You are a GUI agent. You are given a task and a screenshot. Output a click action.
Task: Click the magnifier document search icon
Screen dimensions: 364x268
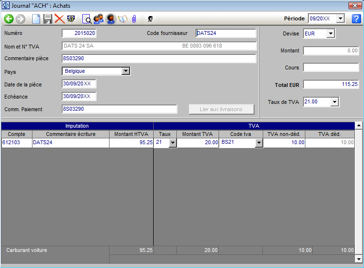(87, 19)
